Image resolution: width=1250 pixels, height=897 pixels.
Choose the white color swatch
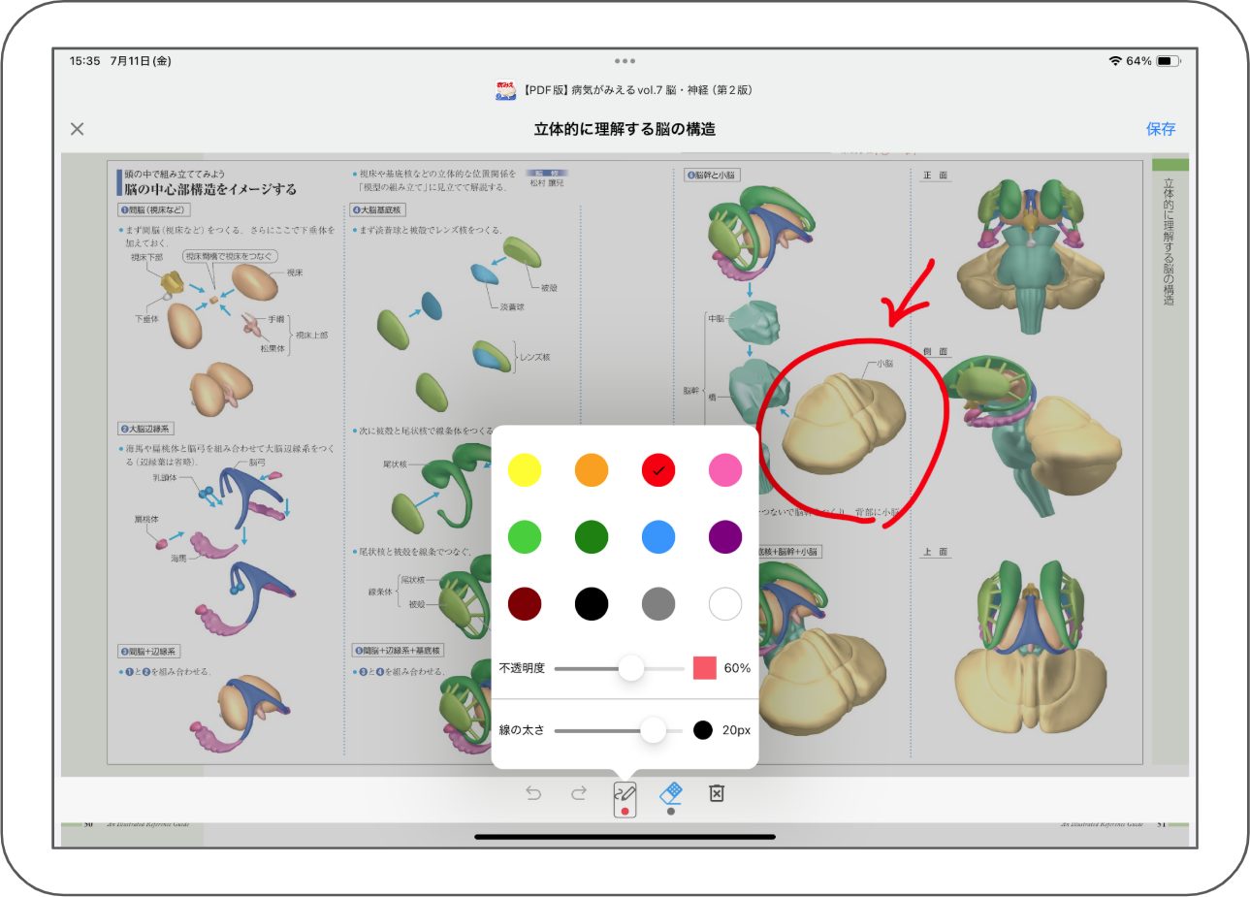point(725,604)
